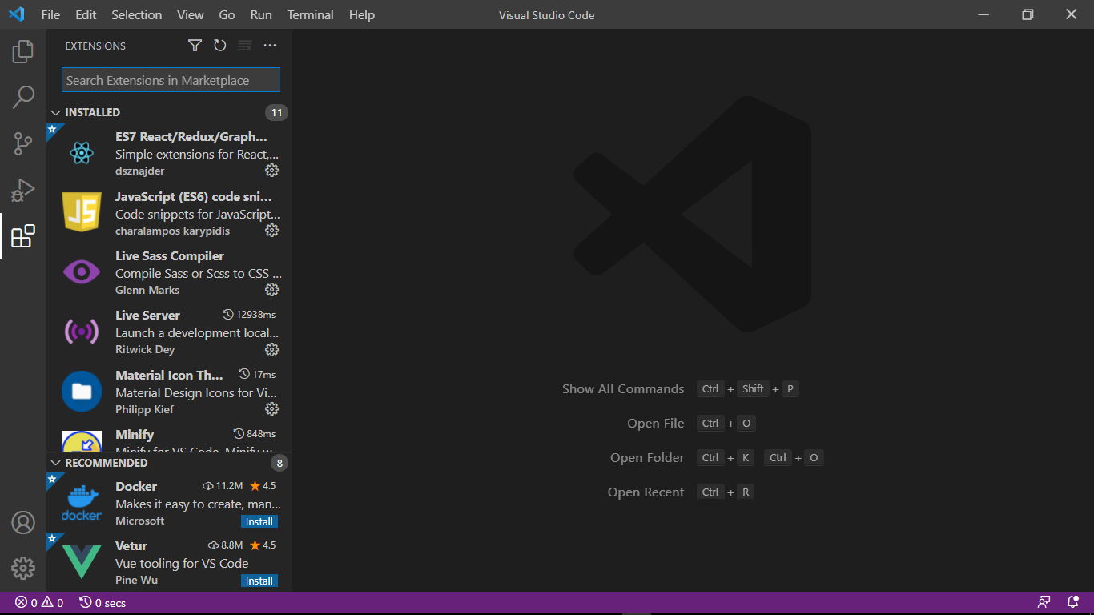Viewport: 1094px width, 615px height.
Task: Open gear settings for JavaScript (ES6) snippets
Action: click(272, 231)
